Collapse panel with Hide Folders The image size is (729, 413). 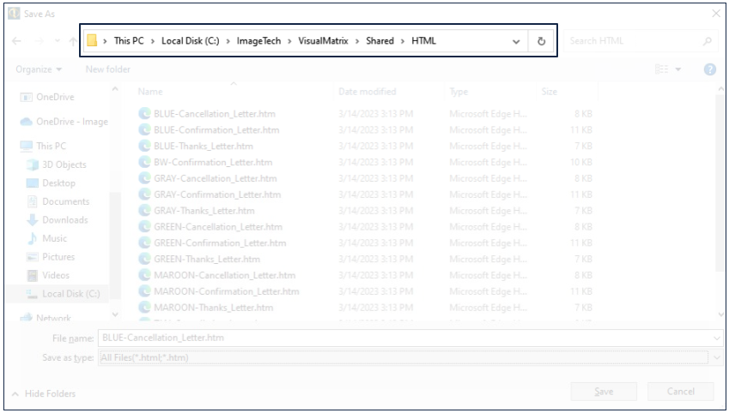[x=43, y=393]
